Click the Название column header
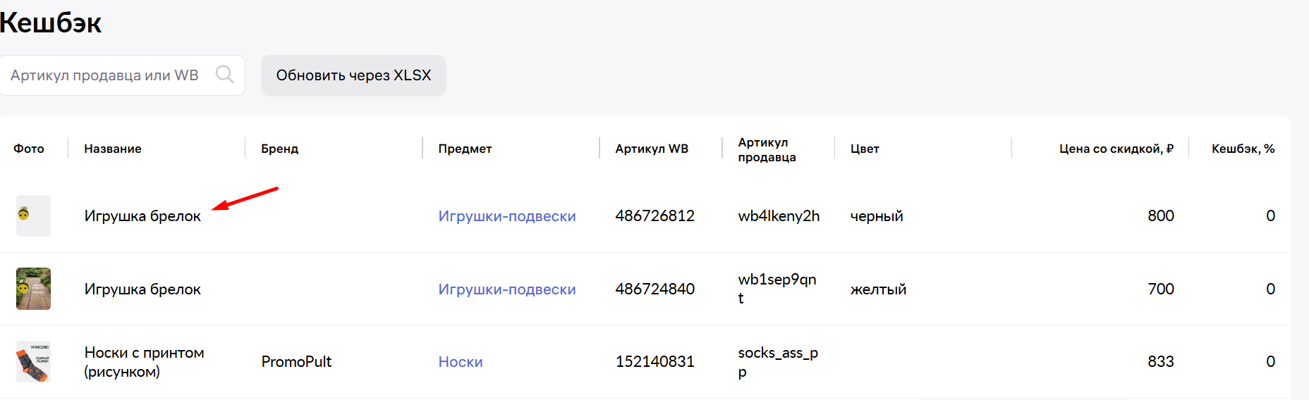Image resolution: width=1309 pixels, height=400 pixels. pos(113,149)
